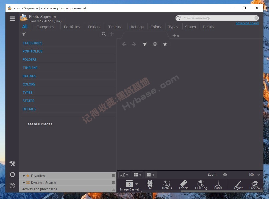Open the tools wrench icon

click(12, 164)
